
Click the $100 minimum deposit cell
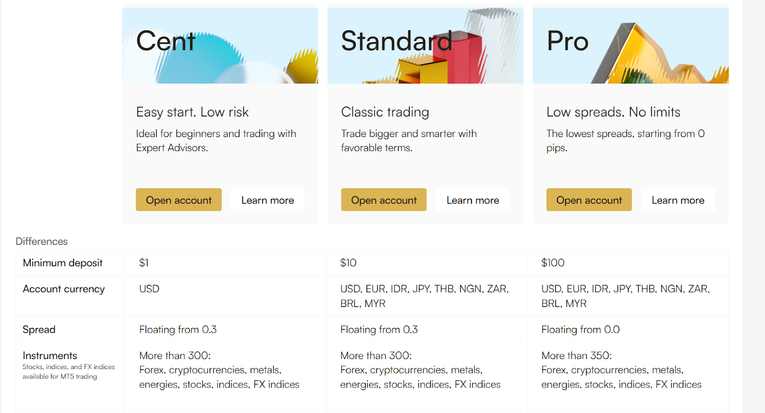(x=628, y=263)
